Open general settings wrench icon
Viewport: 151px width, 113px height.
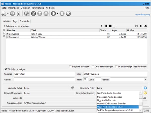(x=33, y=13)
